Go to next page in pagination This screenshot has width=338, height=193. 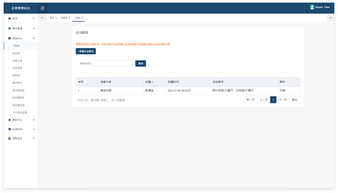point(283,100)
